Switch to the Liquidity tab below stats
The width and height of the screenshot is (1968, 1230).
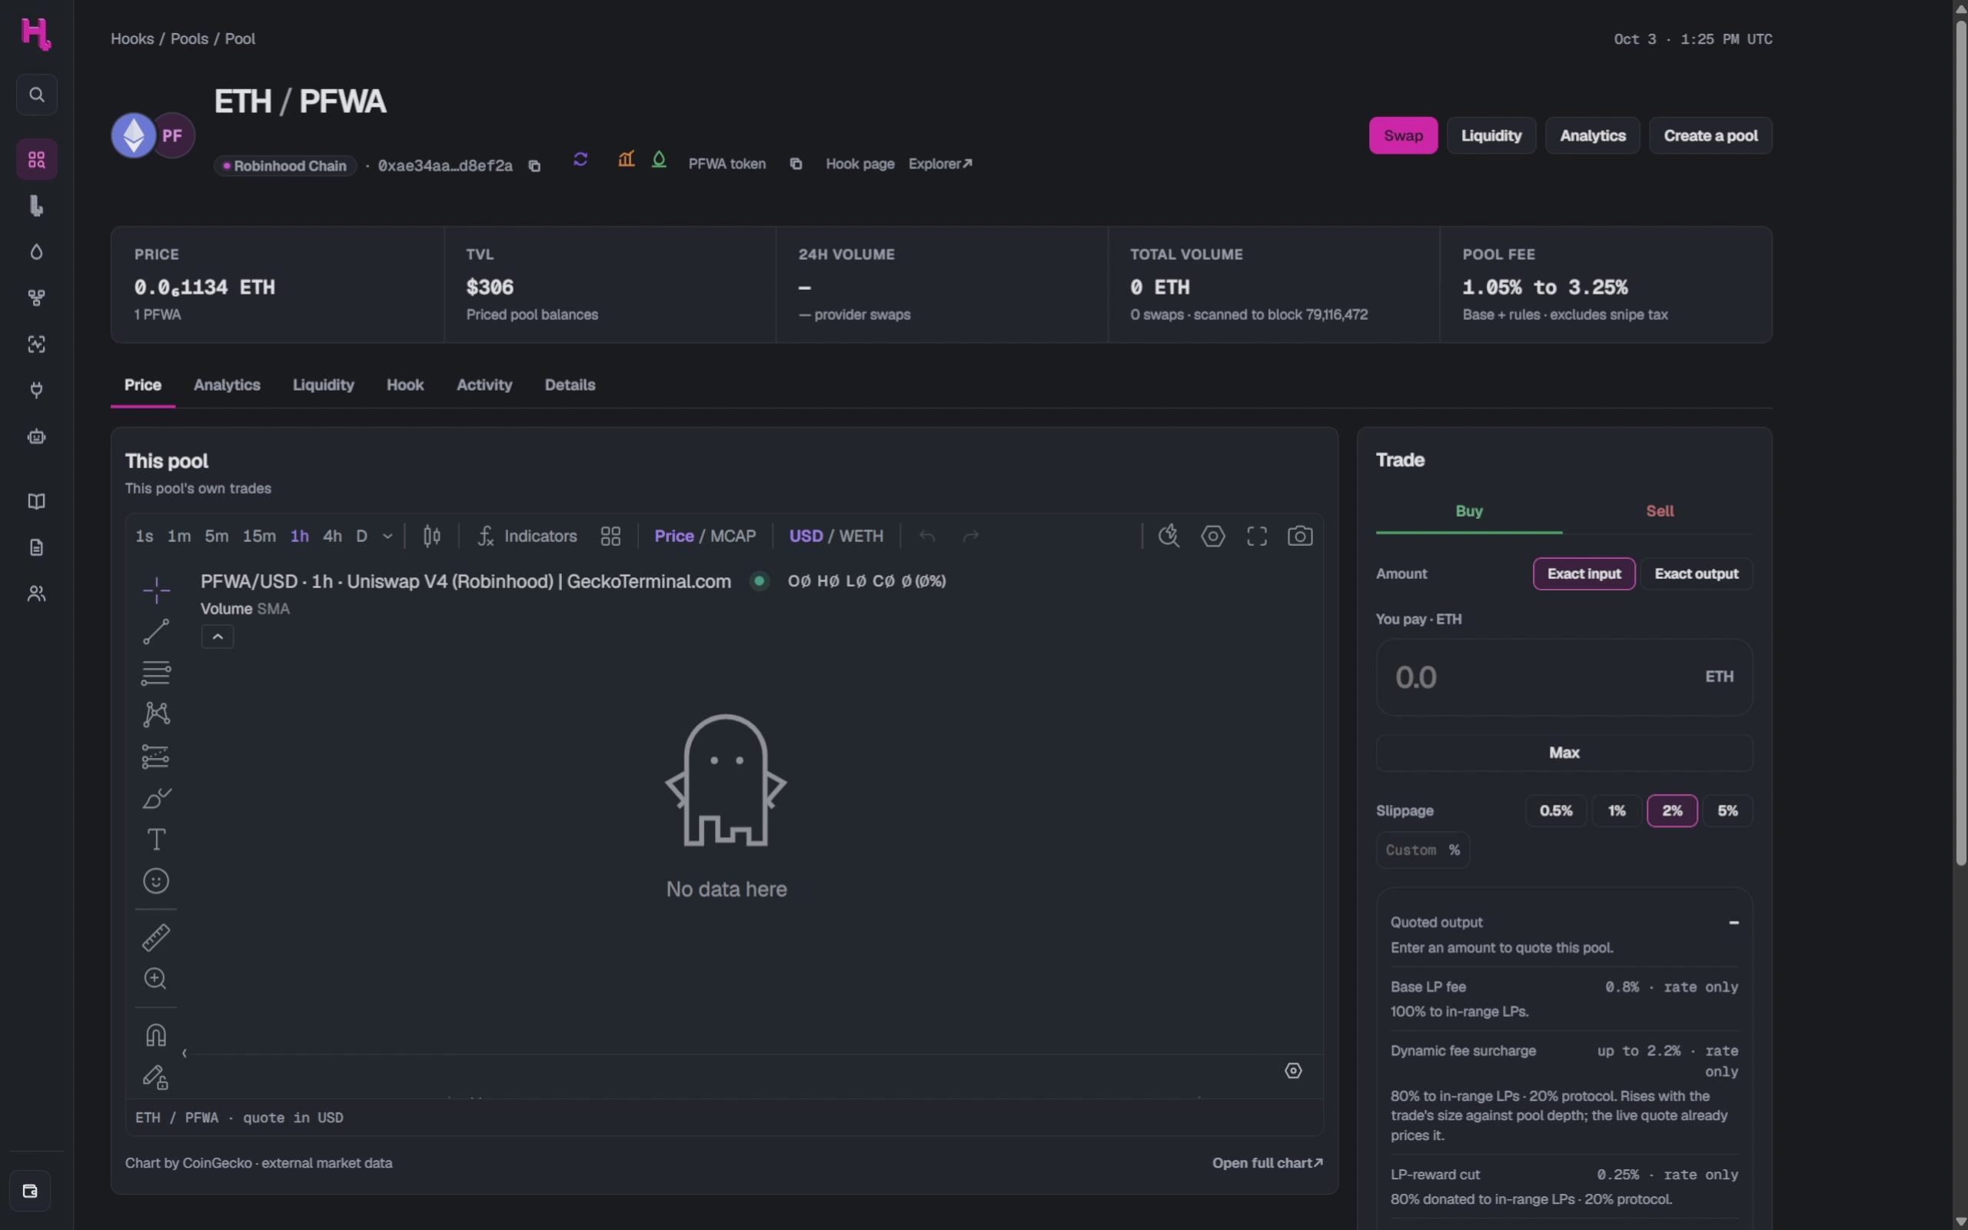[x=323, y=385]
